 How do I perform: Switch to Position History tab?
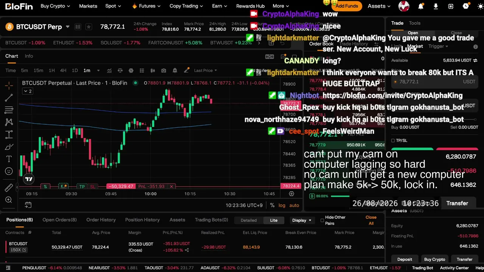pos(143,220)
